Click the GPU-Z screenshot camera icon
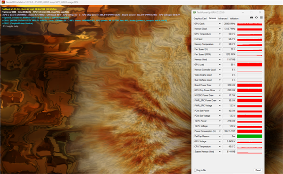The height and width of the screenshot is (174, 283). (251, 17)
